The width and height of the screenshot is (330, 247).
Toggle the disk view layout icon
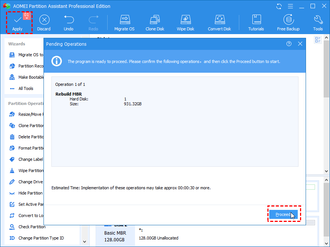pyautogui.click(x=318, y=40)
